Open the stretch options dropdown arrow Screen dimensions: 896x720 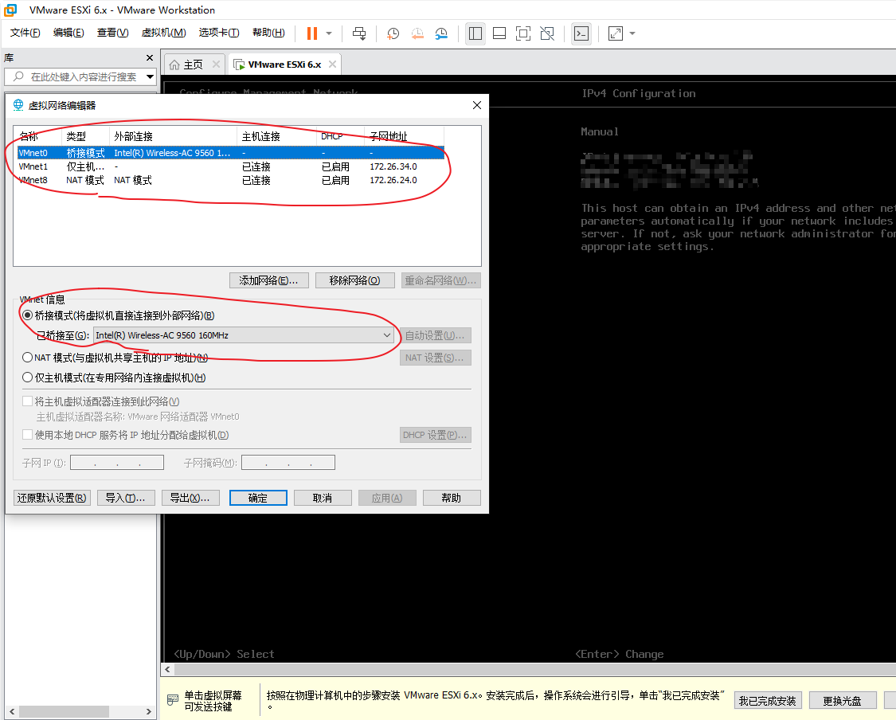(x=632, y=33)
